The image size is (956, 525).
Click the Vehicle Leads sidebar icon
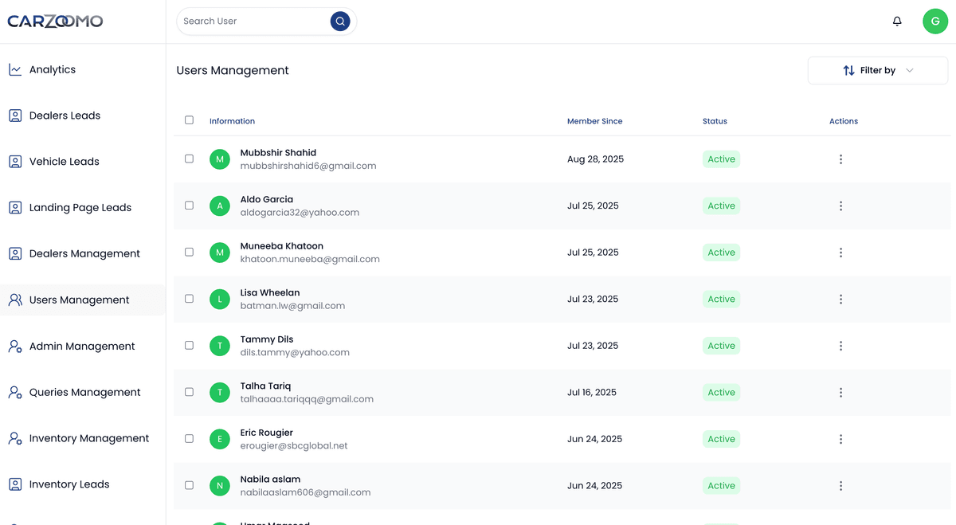[14, 161]
